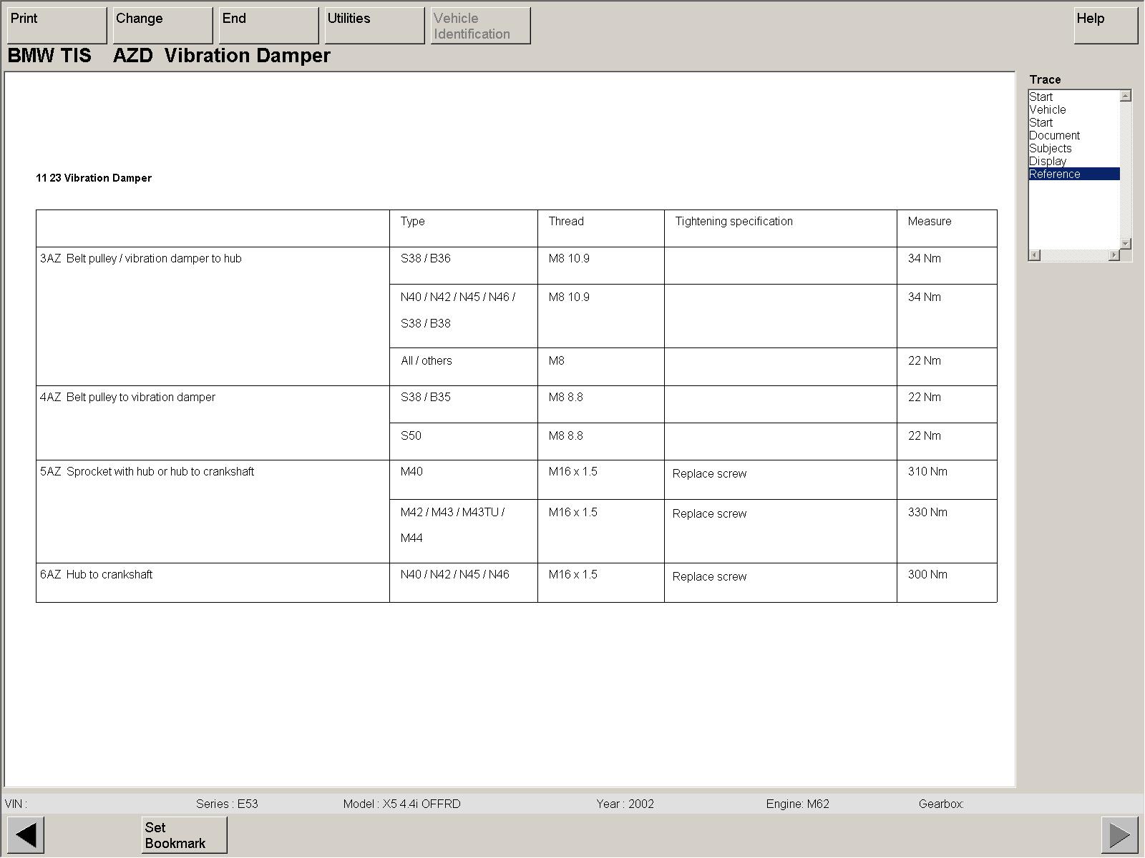Select Vehicle in the Trace list
Image resolution: width=1145 pixels, height=858 pixels.
click(1047, 110)
